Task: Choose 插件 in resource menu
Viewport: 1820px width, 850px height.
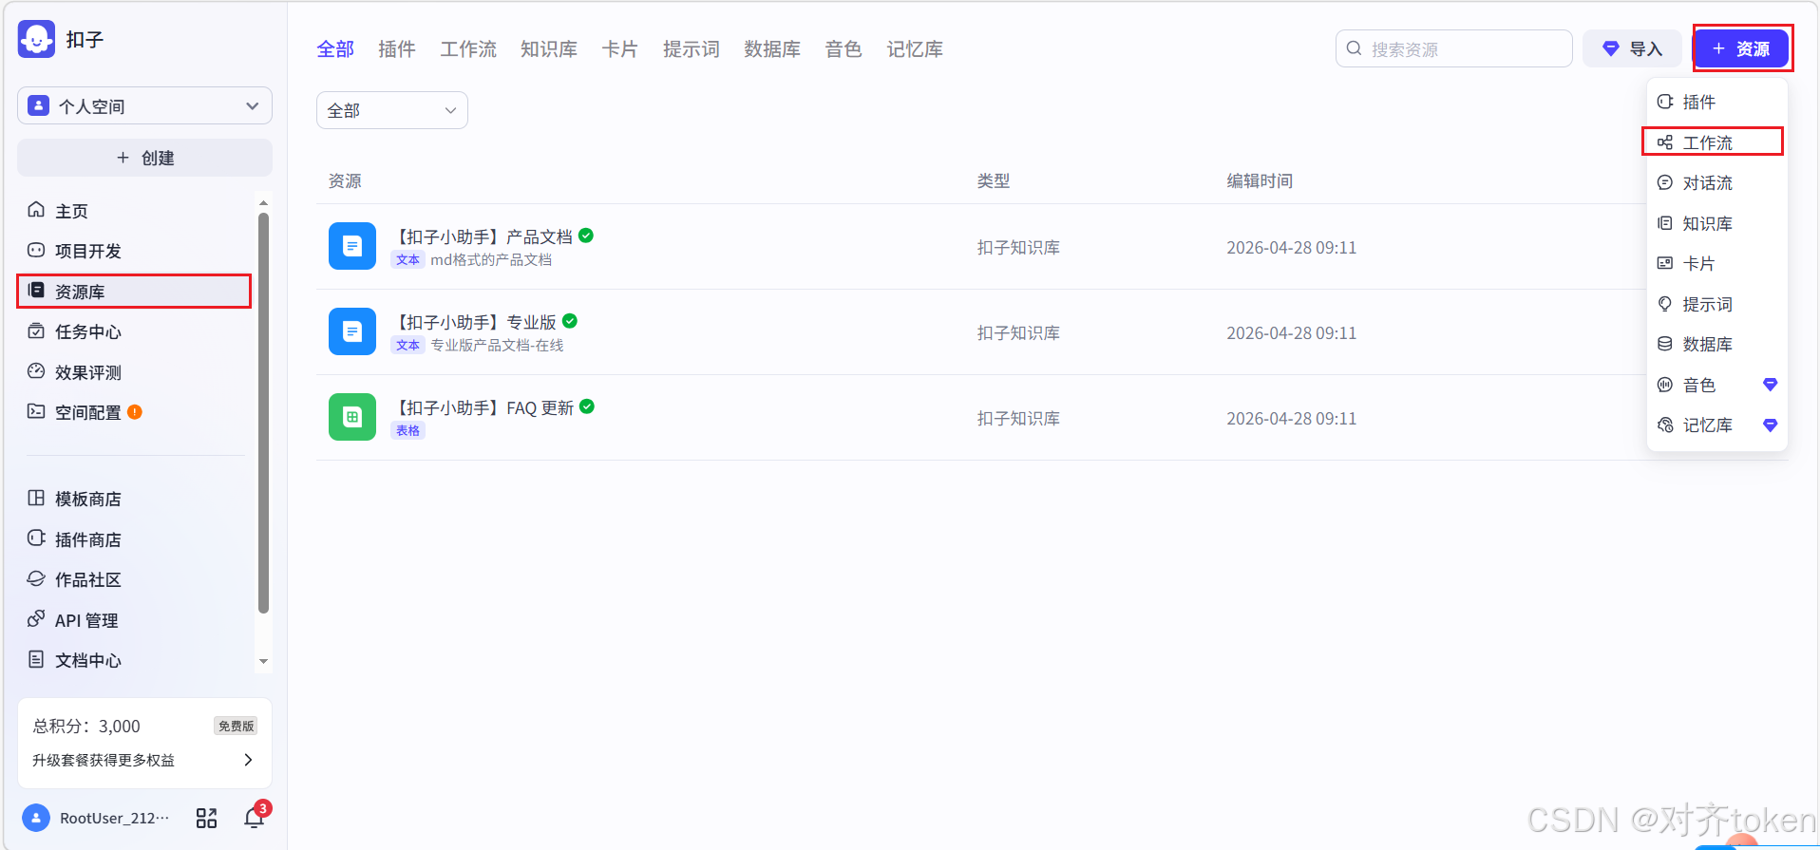Action: [x=1716, y=102]
